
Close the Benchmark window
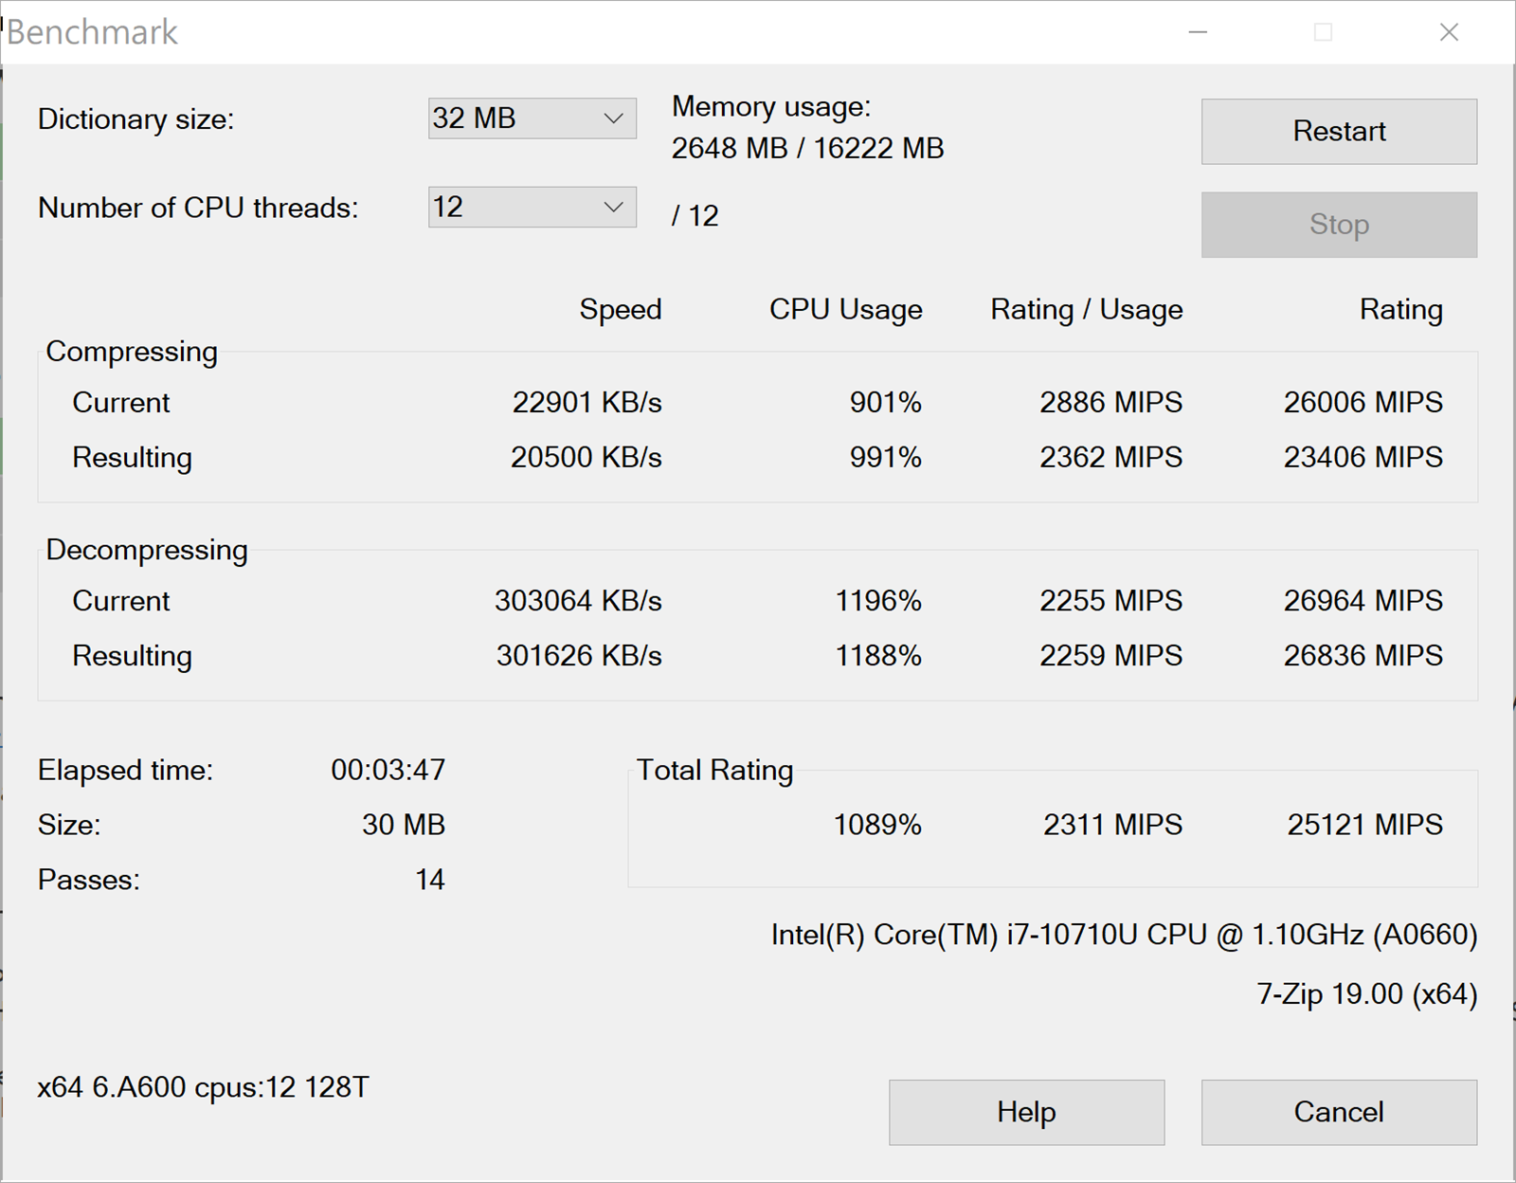pyautogui.click(x=1448, y=33)
